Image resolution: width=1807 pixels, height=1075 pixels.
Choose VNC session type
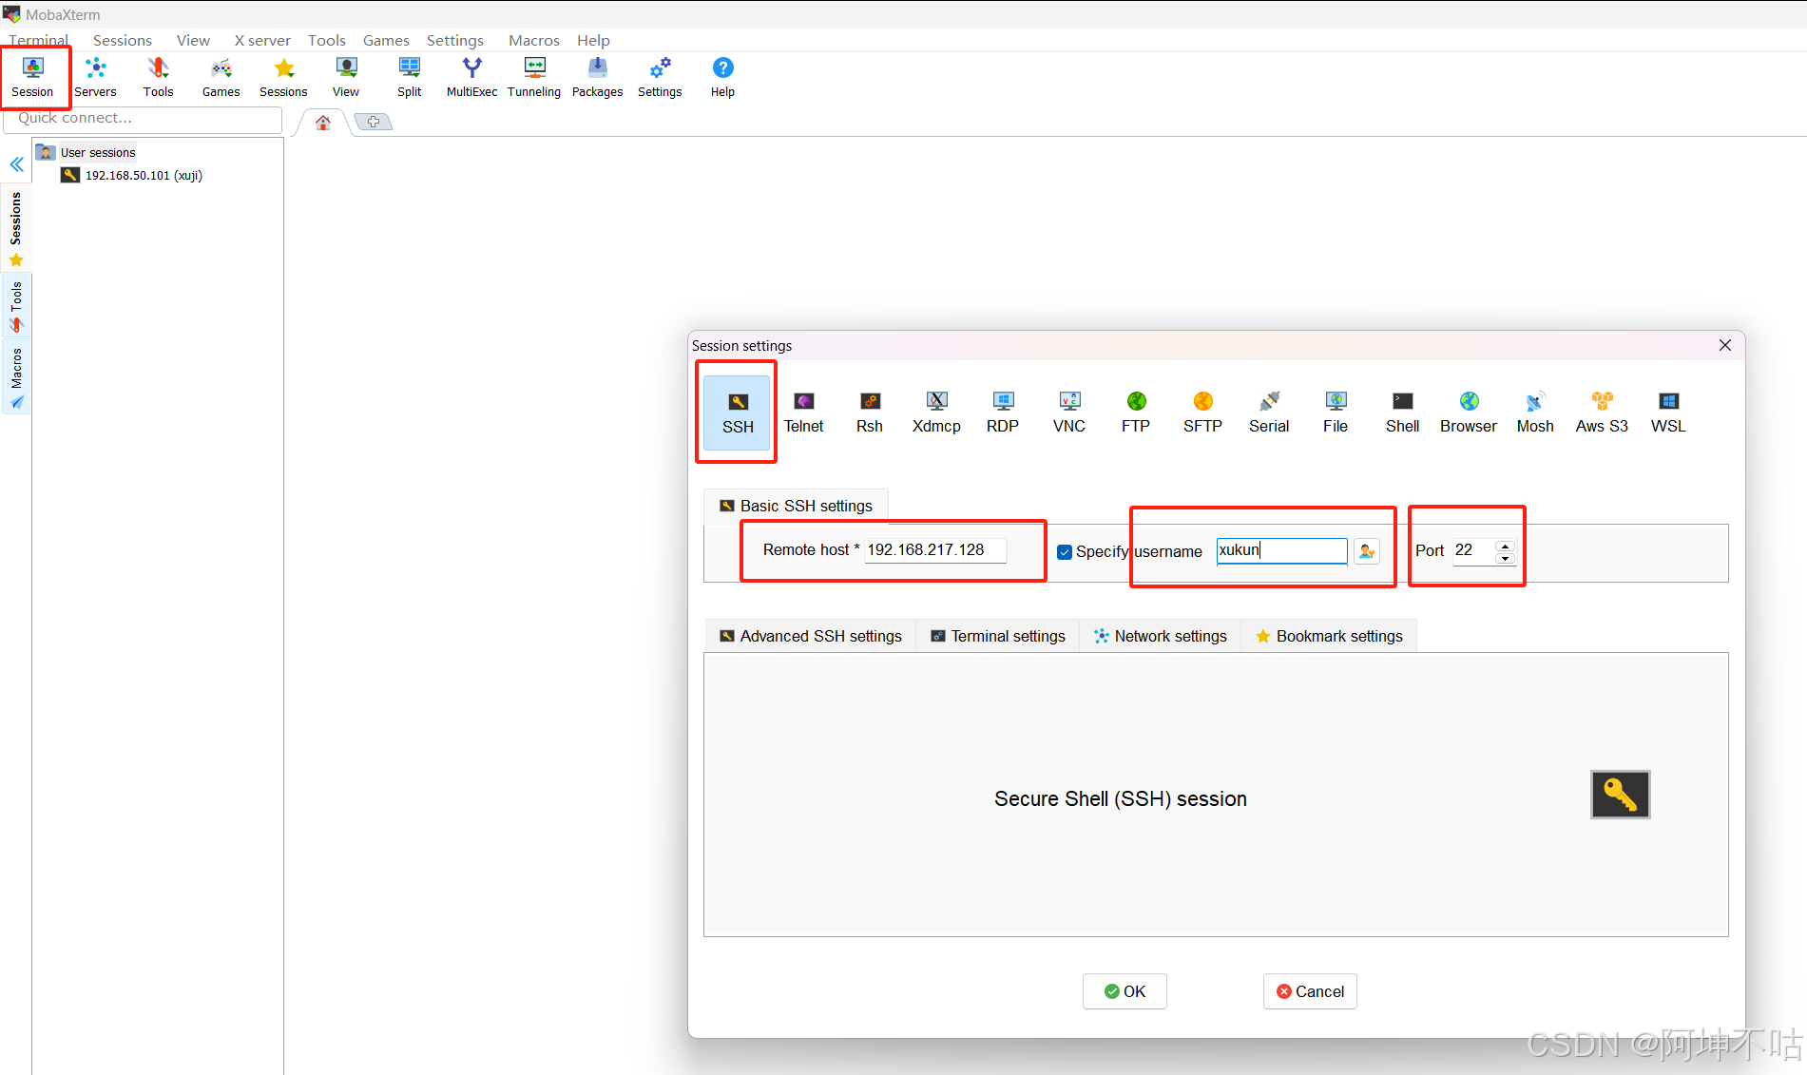point(1069,413)
